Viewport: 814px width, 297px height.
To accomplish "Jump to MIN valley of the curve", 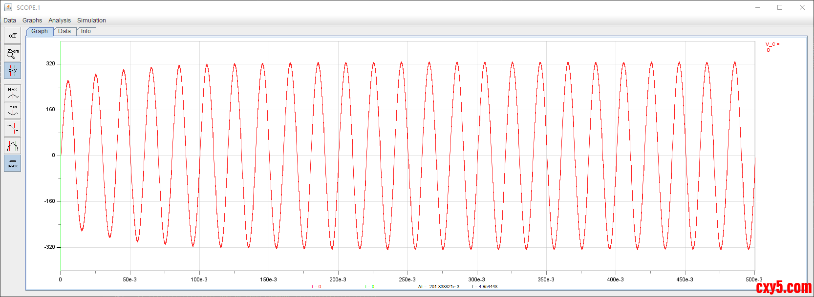I will coord(13,110).
